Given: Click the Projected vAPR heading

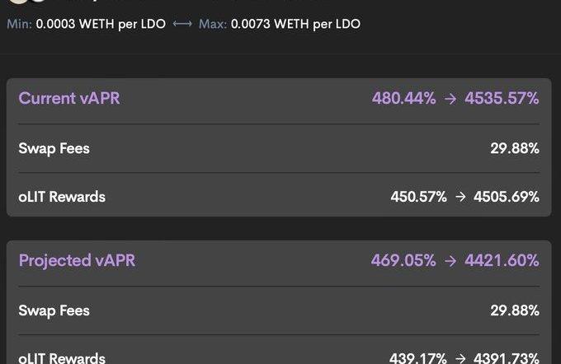Looking at the screenshot, I should (x=77, y=261).
